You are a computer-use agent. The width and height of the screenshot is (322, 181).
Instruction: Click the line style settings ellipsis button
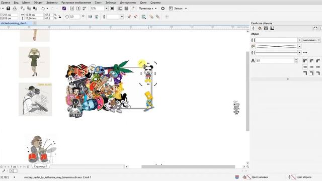(305, 53)
